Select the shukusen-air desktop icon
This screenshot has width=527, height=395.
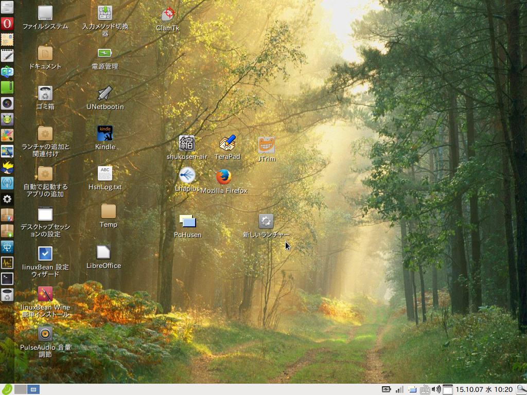point(187,148)
